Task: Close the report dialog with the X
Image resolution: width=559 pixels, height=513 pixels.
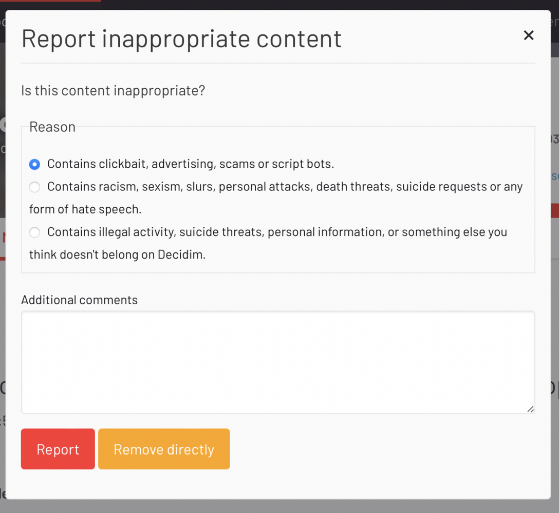Action: 528,35
